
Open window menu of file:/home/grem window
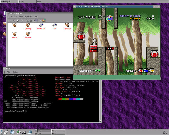coord(8,13)
